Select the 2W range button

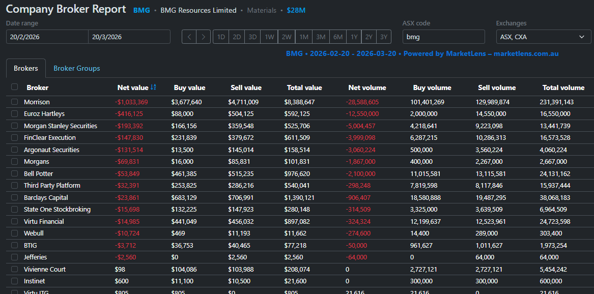287,37
